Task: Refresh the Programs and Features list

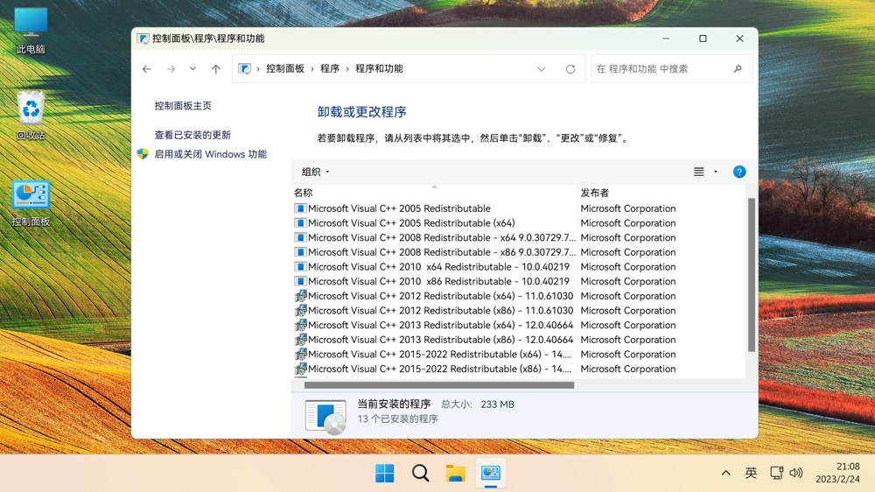Action: [570, 69]
